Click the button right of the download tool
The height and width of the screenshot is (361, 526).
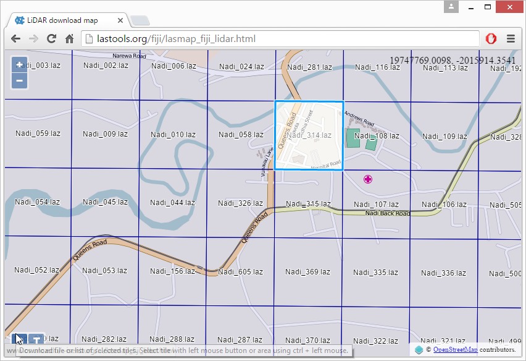[36, 339]
